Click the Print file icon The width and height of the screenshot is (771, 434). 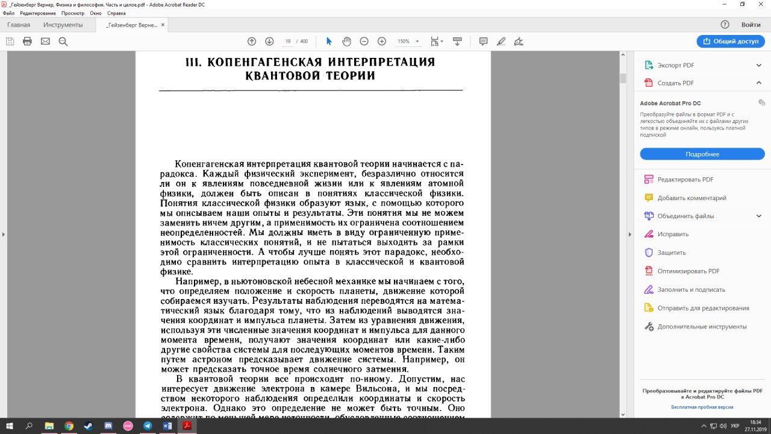pos(27,41)
